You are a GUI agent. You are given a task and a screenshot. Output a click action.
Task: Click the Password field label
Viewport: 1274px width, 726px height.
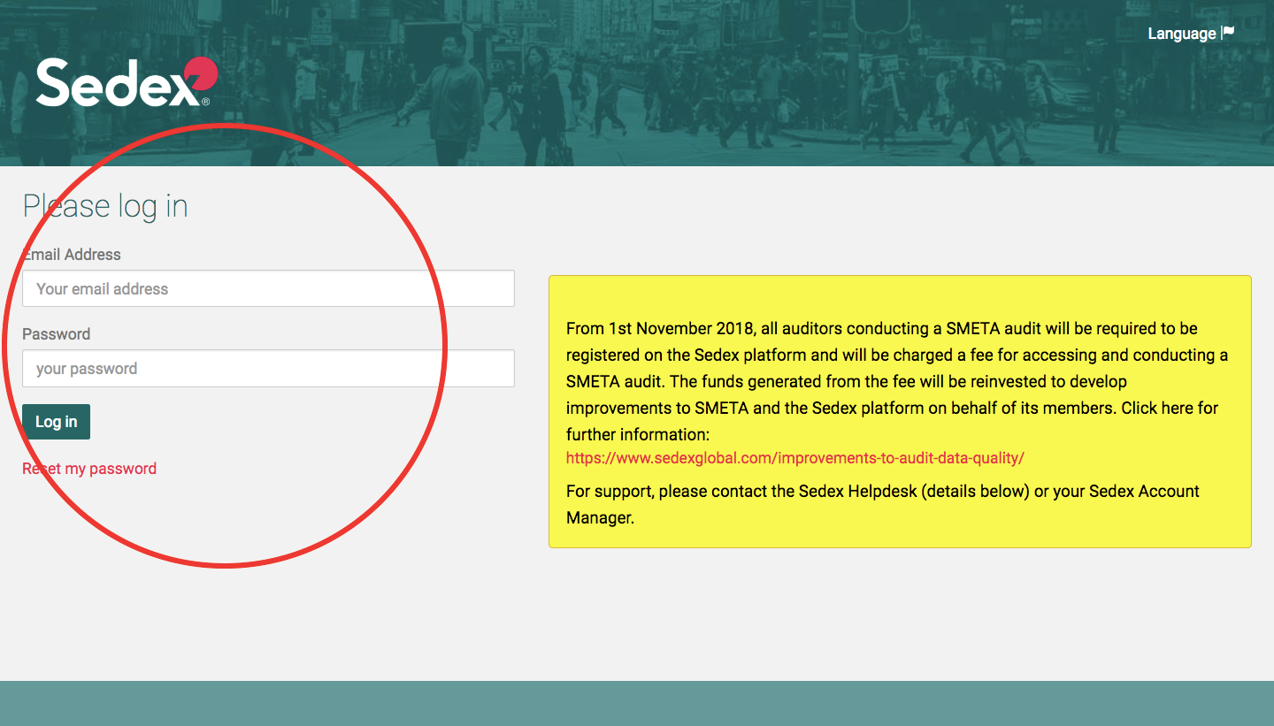(57, 334)
